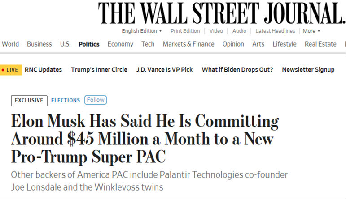Expand the More menu

(x=311, y=31)
